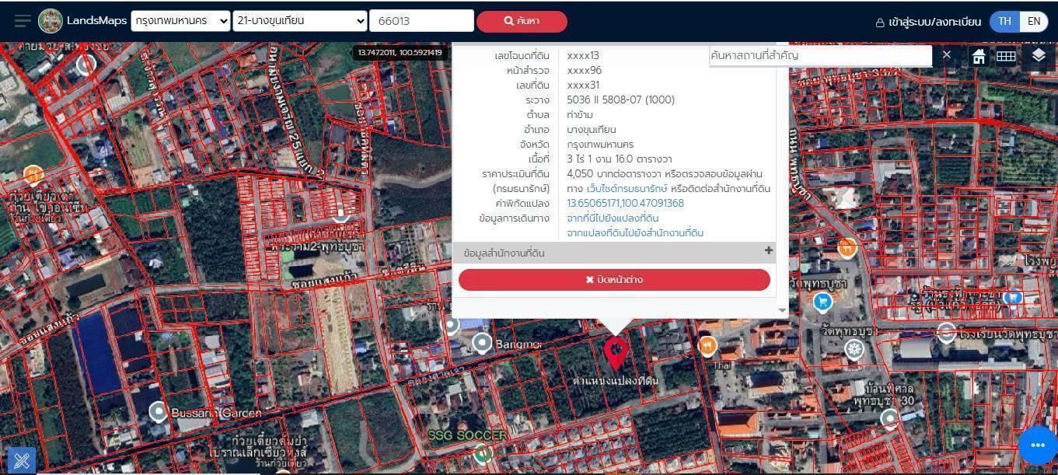Open the 21-บางขุนเทียน district dropdown
Image resolution: width=1058 pixels, height=475 pixels.
point(299,21)
